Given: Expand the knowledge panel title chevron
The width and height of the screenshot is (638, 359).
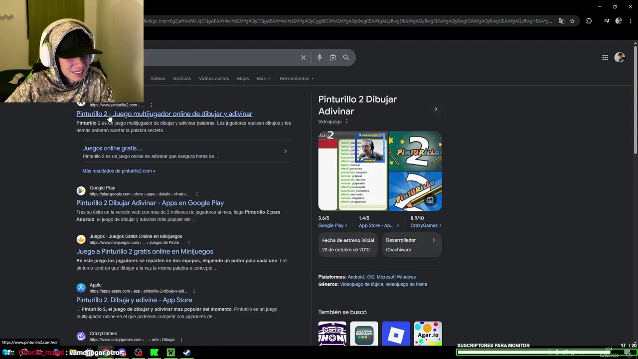Looking at the screenshot, I should [x=436, y=109].
